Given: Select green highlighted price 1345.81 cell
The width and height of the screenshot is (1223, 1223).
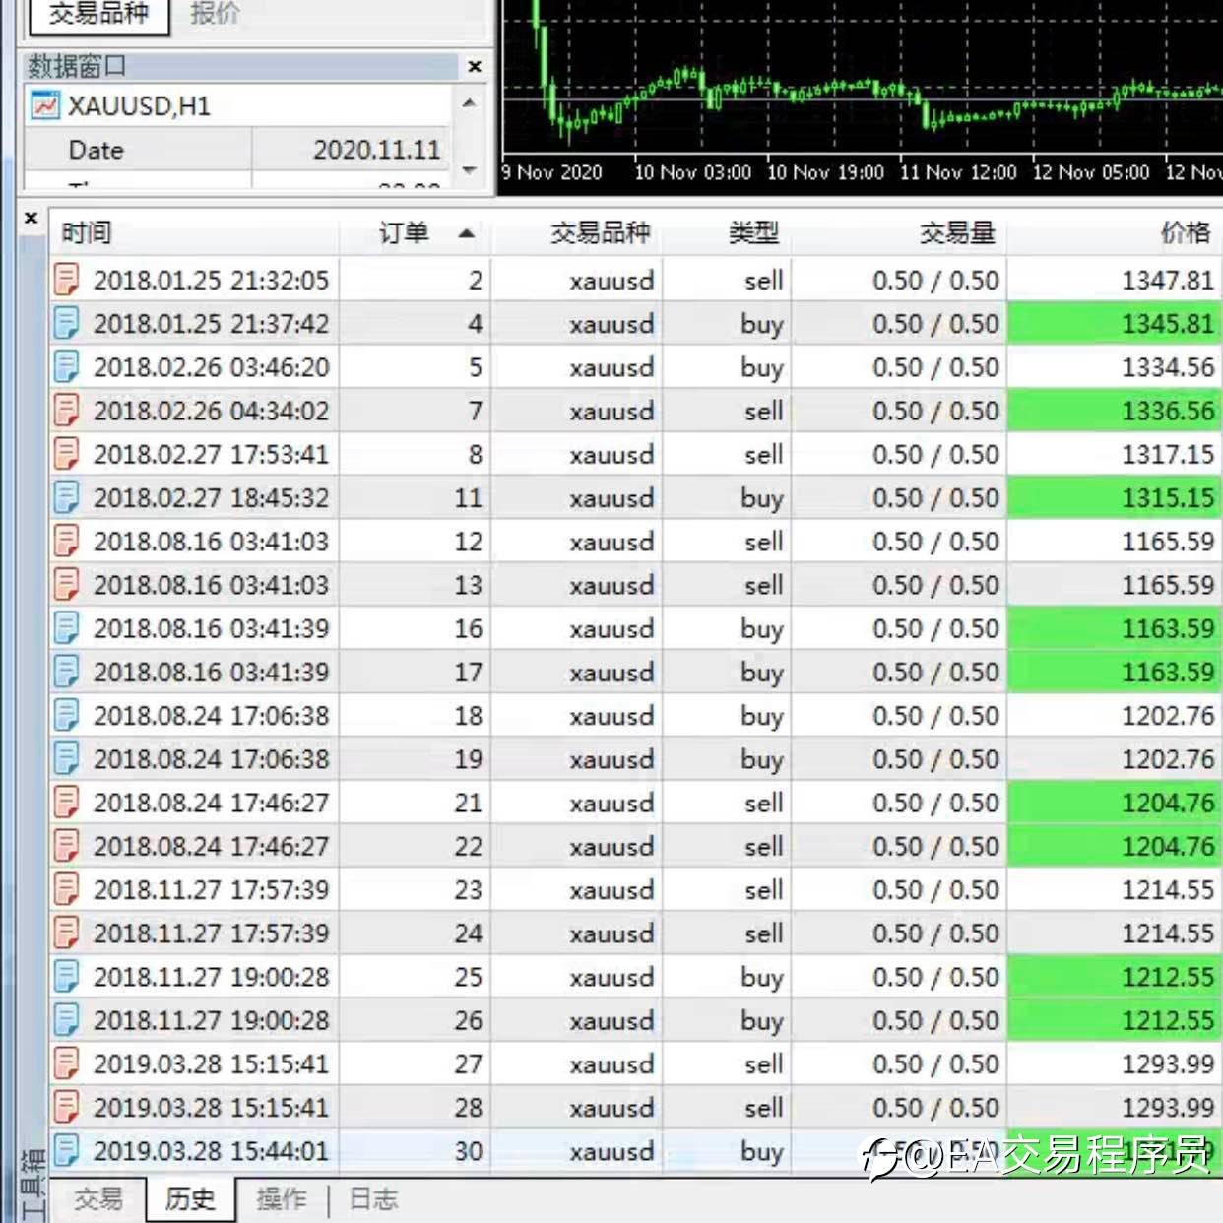Looking at the screenshot, I should (x=1114, y=323).
